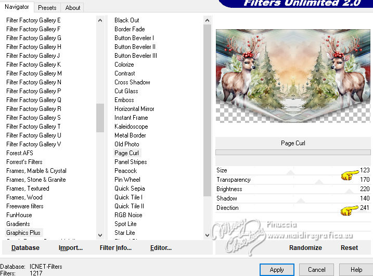Screen dimensions: 373x276
Task: Click up arrow of category list scrollbar
Action: coord(100,20)
